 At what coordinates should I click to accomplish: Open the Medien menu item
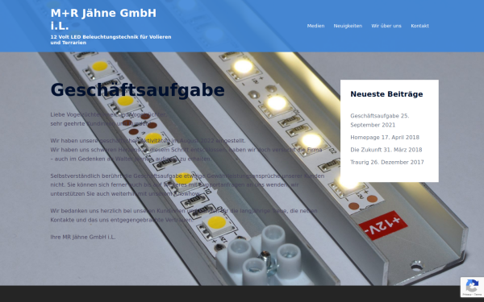[x=315, y=26]
